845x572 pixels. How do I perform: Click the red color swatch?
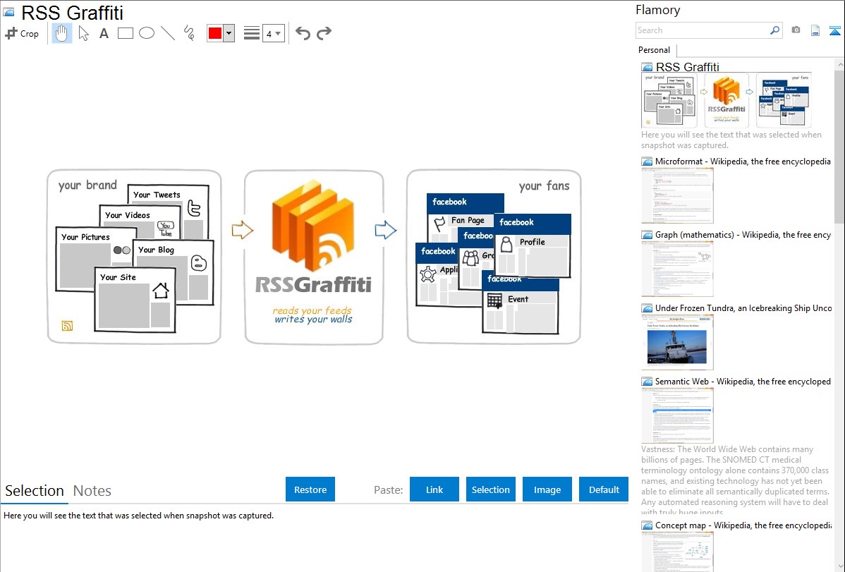(x=215, y=33)
